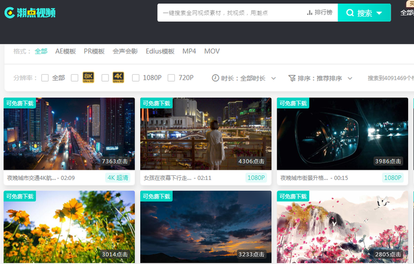Click 可免费下载 badge on sunset clouds video
This screenshot has height=264, width=414.
point(156,196)
